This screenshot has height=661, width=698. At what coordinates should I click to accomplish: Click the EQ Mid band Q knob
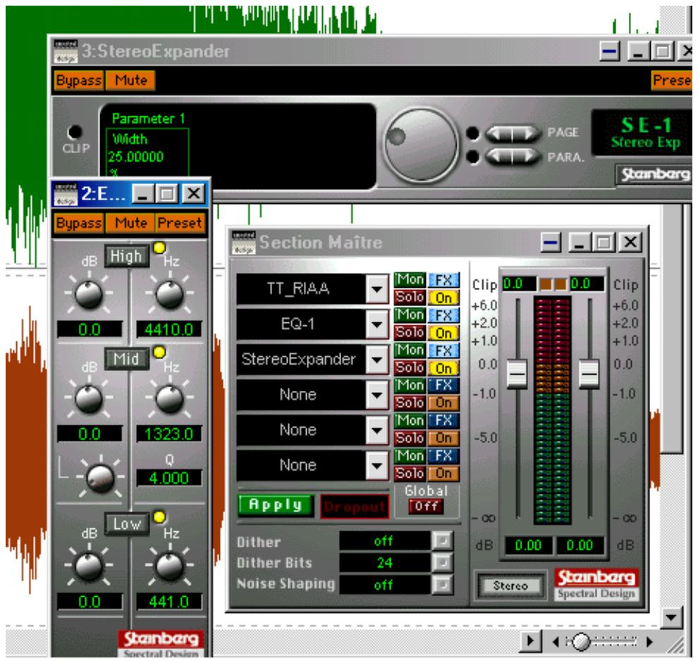tap(100, 478)
